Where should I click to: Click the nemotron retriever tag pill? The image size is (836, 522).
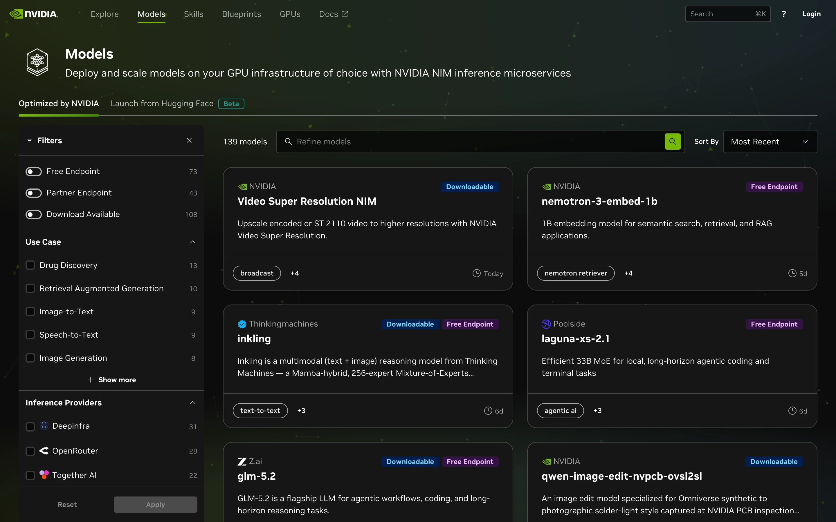coord(576,273)
